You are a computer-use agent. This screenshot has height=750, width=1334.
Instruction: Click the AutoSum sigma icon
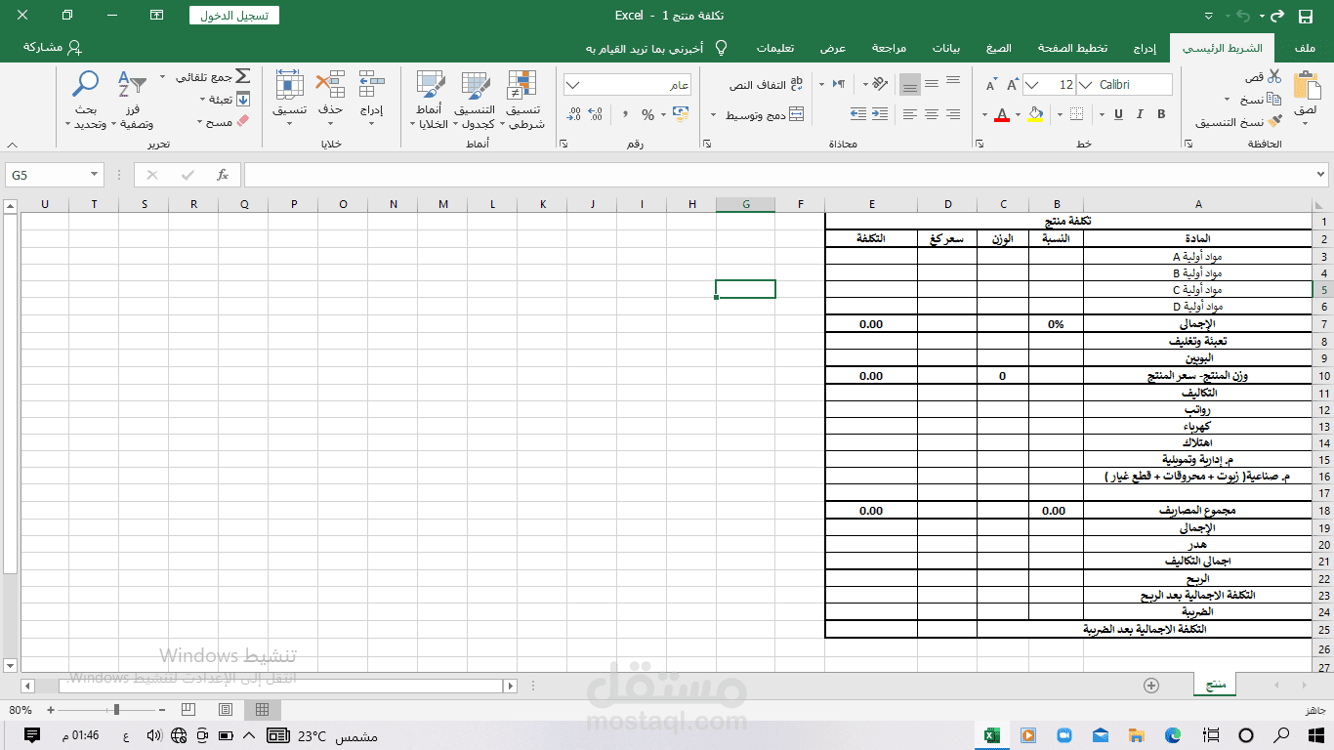[x=242, y=76]
